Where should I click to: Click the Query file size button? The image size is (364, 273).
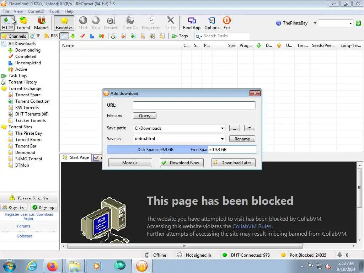(144, 116)
